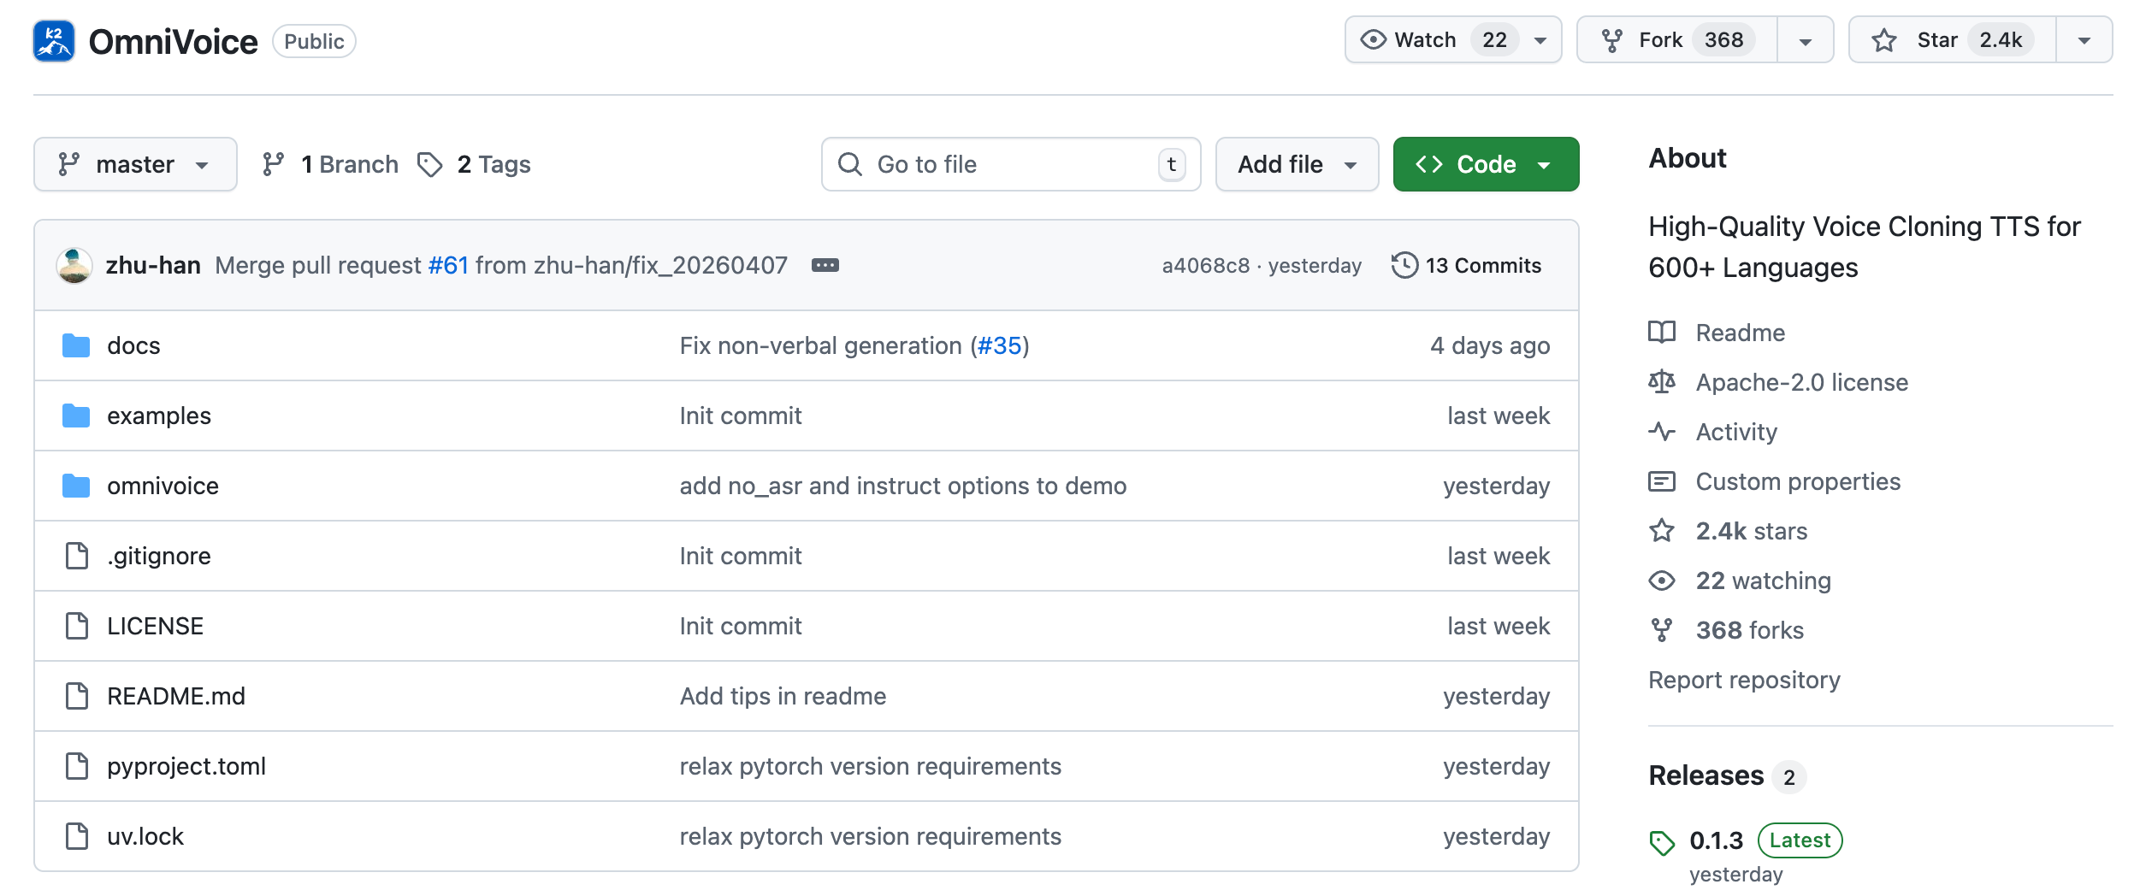Image resolution: width=2140 pixels, height=896 pixels.
Task: Open the green Code dropdown
Action: [x=1485, y=164]
